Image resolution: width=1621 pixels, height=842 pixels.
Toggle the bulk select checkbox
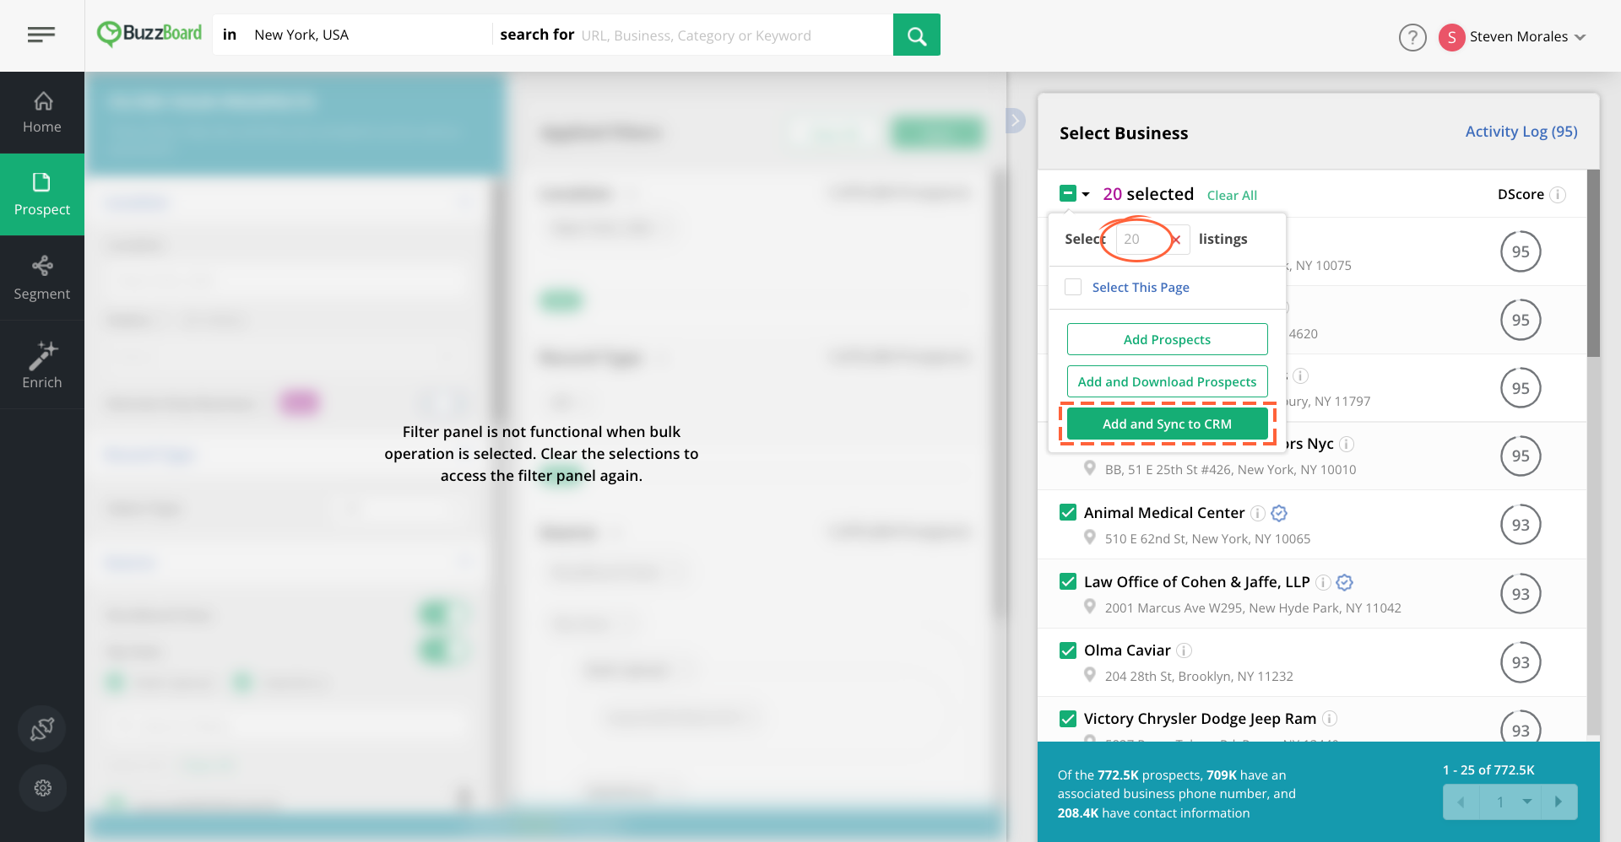point(1068,194)
